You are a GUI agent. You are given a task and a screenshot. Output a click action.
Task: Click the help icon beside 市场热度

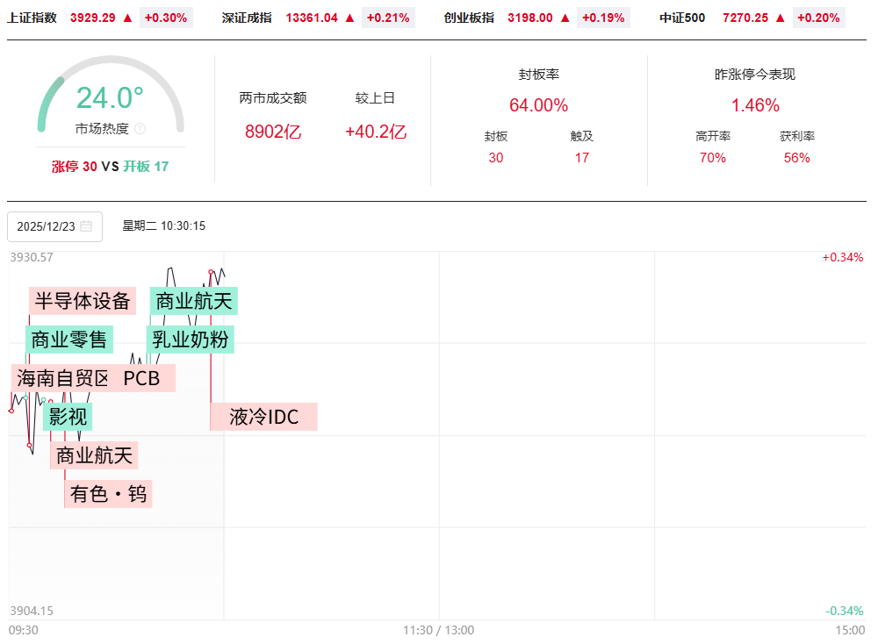[140, 129]
